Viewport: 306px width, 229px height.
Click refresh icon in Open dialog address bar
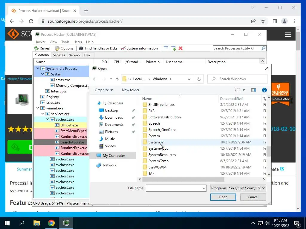(199, 79)
